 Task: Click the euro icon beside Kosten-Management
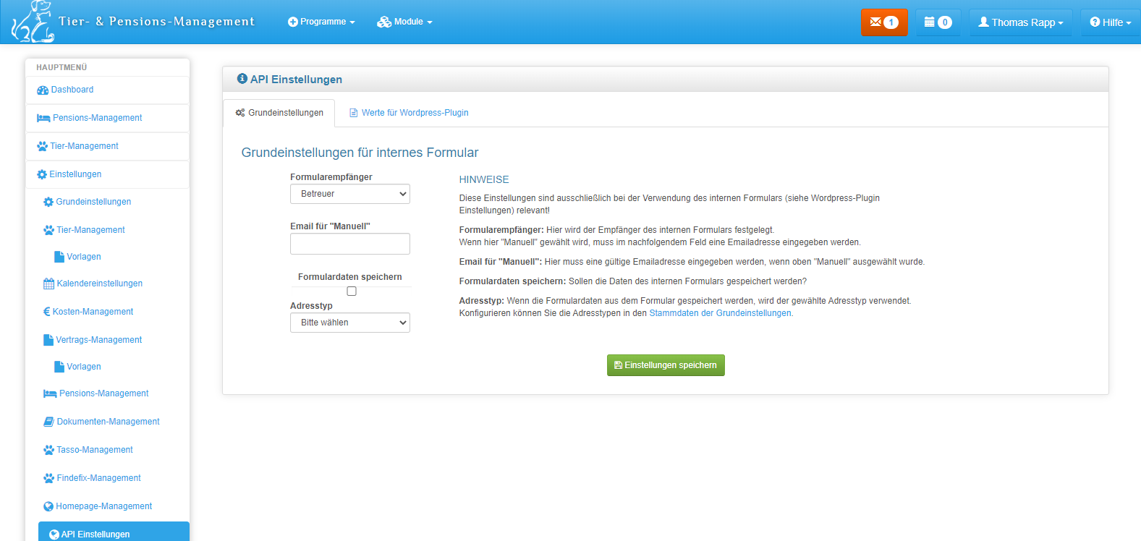[47, 312]
